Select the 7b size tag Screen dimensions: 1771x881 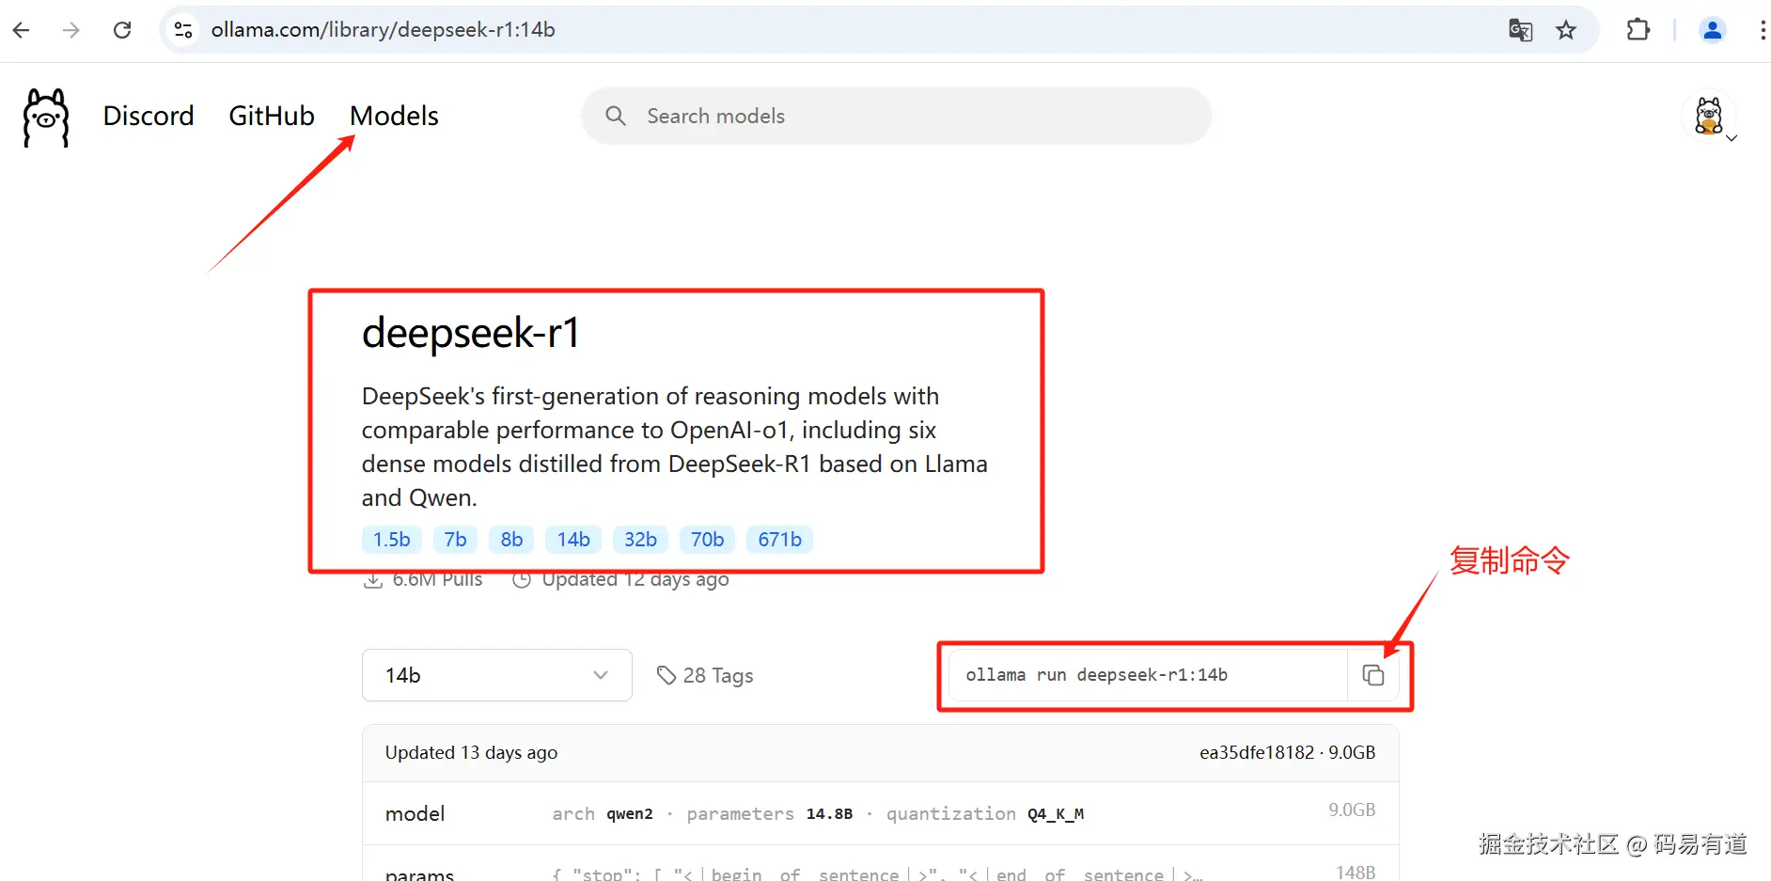pos(455,540)
